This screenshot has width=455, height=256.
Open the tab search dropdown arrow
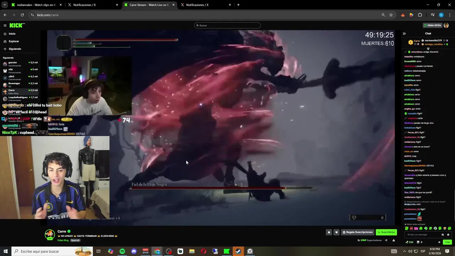coord(5,5)
